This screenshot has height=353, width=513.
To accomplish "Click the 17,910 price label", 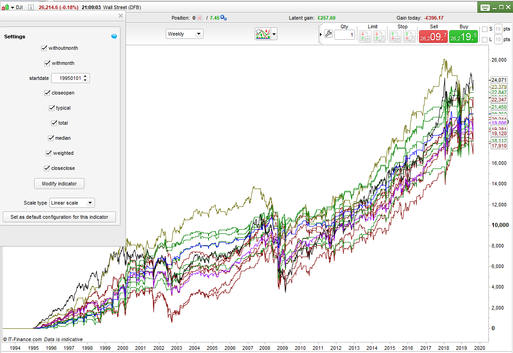I will click(498, 146).
